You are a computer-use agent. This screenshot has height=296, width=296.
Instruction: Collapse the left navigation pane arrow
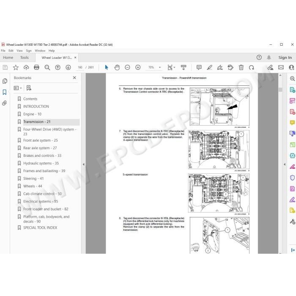point(83,164)
